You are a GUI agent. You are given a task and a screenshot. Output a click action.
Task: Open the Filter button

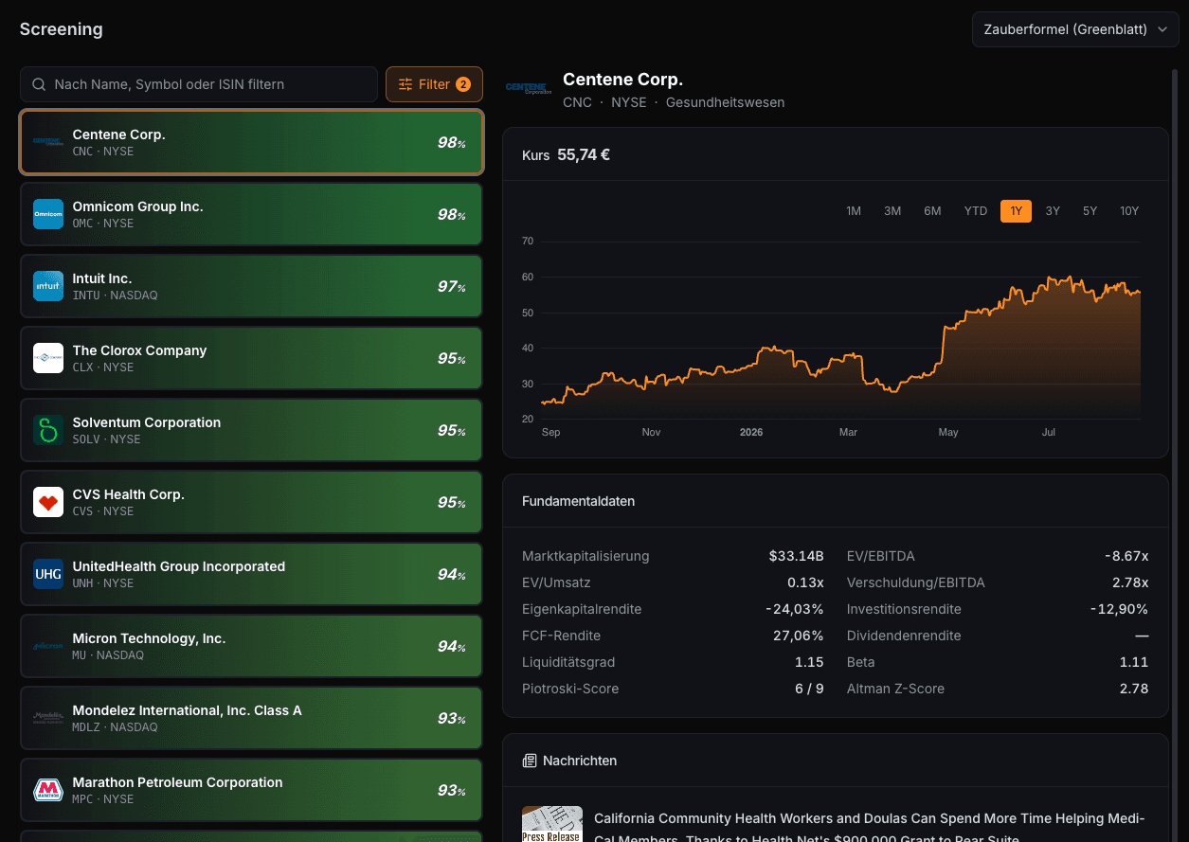tap(434, 84)
